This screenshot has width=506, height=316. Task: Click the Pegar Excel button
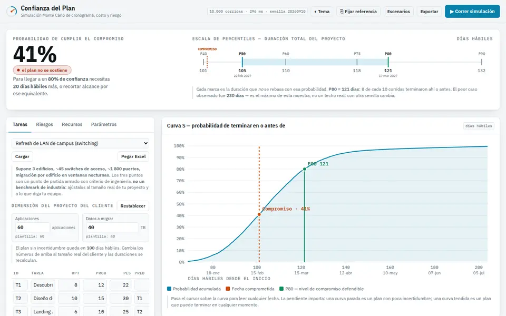133,157
